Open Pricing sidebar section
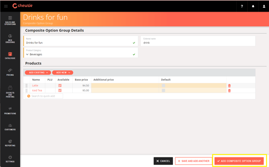 point(10,72)
